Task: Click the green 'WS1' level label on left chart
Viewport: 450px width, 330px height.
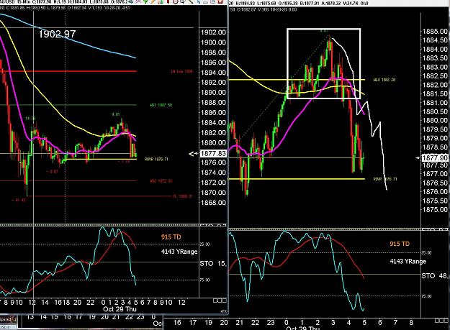Action: point(161,105)
